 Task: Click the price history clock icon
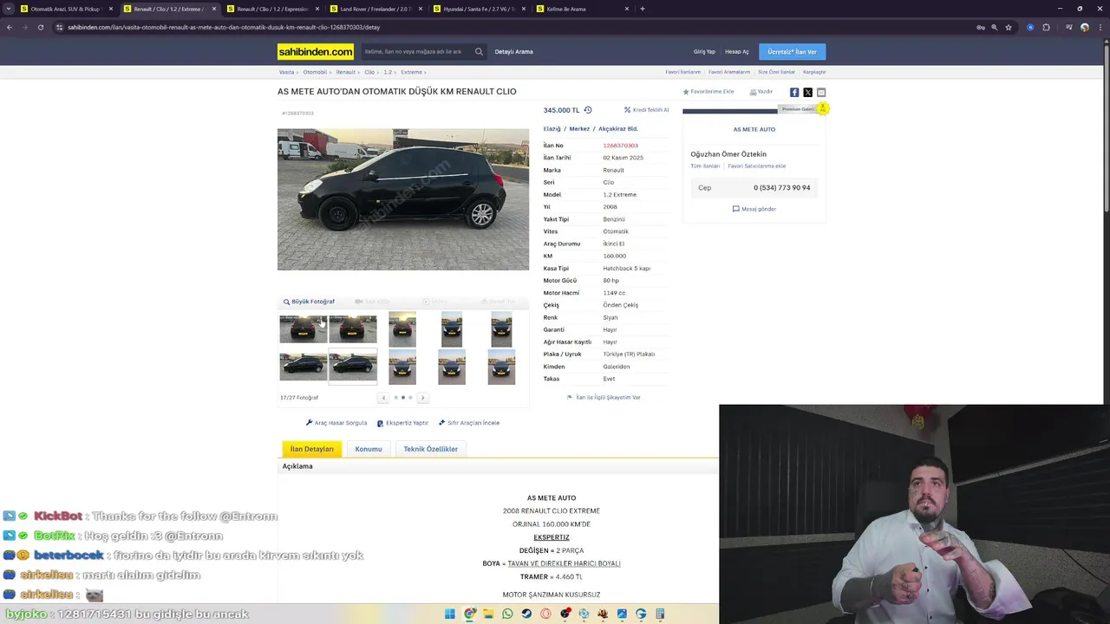click(x=588, y=110)
